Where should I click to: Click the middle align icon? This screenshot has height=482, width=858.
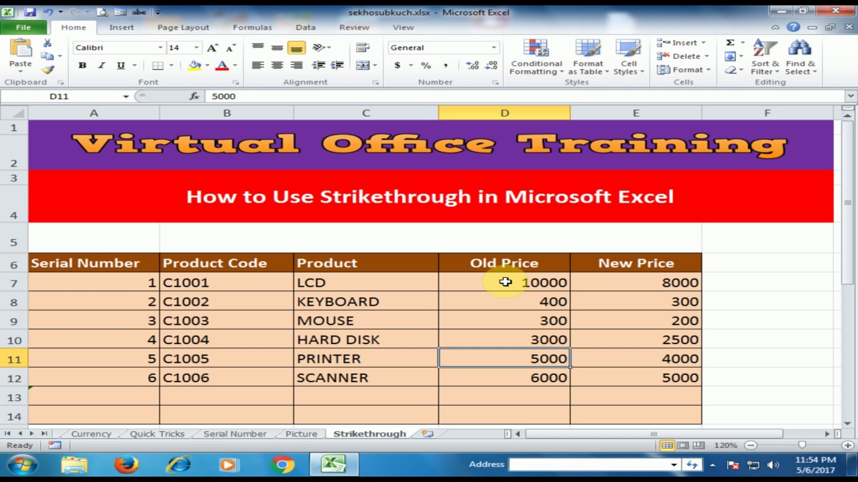(x=277, y=48)
